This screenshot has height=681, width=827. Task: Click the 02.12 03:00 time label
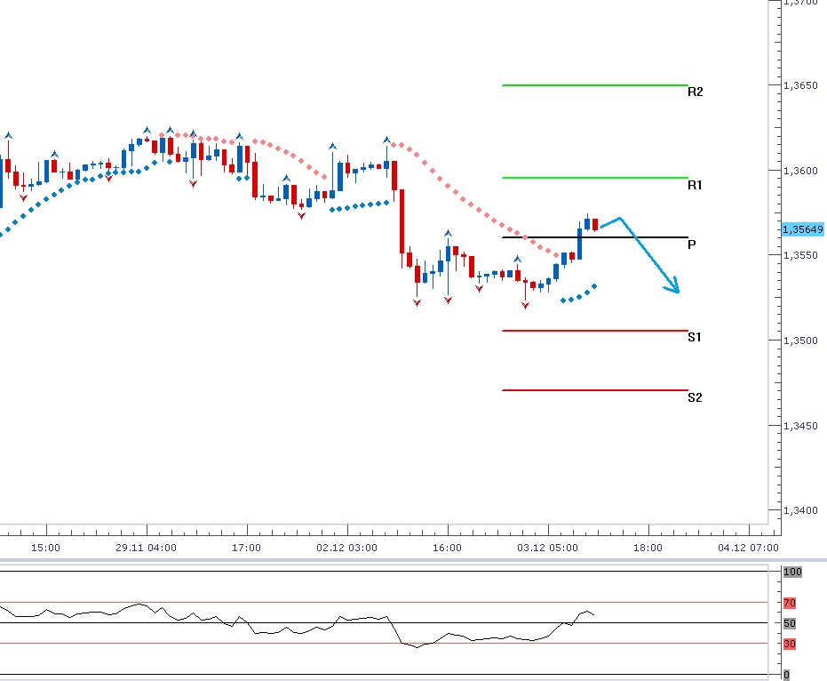pyautogui.click(x=347, y=548)
